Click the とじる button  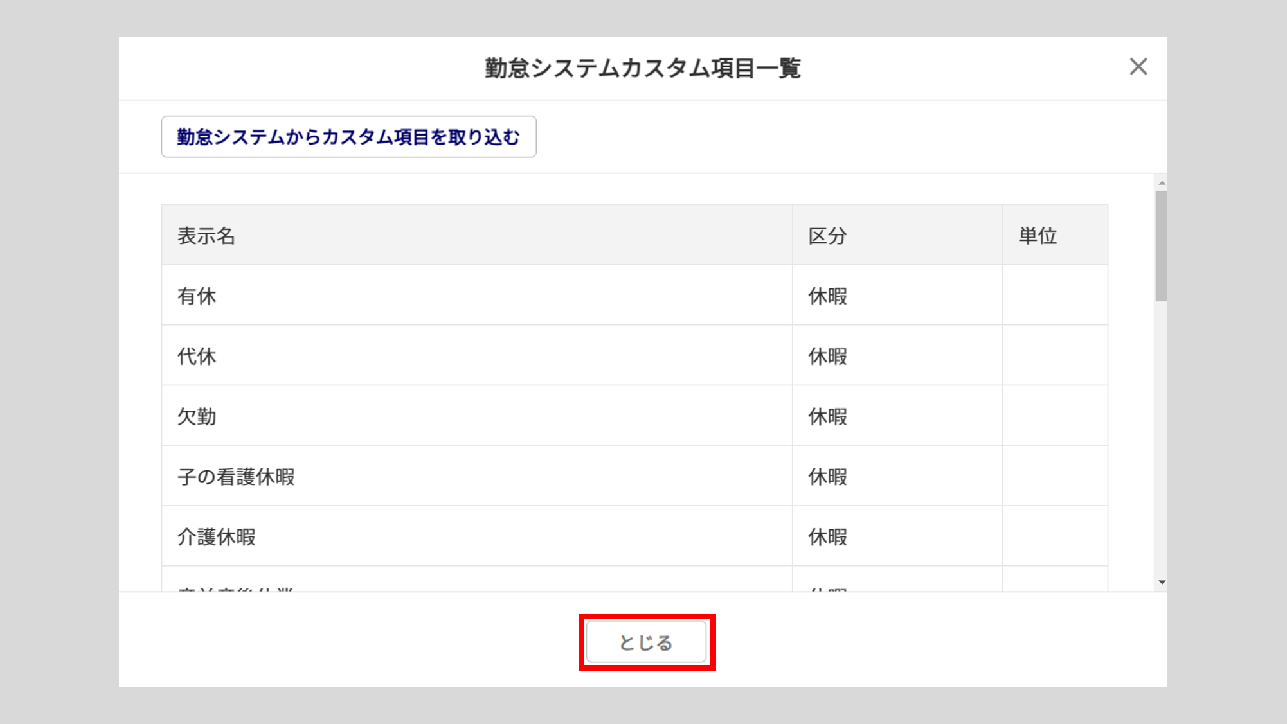646,642
